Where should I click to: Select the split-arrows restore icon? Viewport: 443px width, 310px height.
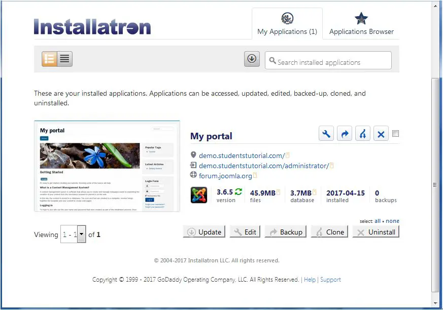[x=363, y=133]
